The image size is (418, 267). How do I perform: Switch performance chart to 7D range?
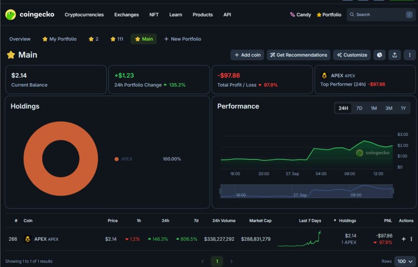pyautogui.click(x=359, y=108)
